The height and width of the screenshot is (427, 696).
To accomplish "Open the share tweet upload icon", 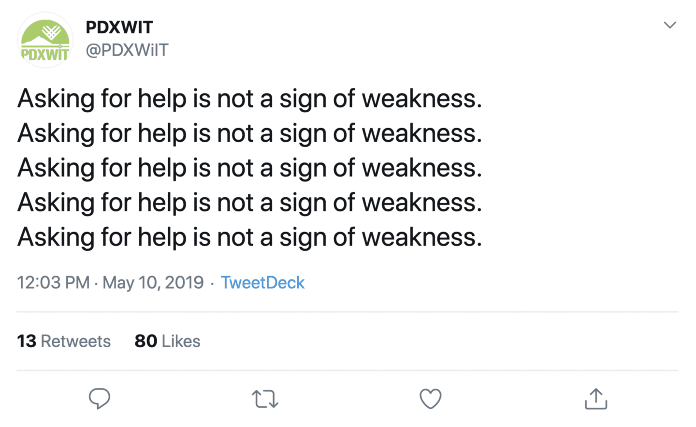I will 595,399.
